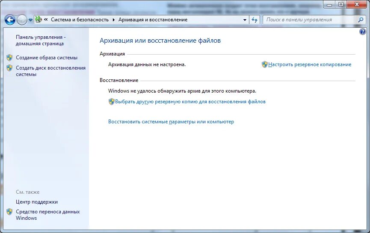Click shield icon next to 'Настроить резервное копирование'
Screen dimensions: 370x233
click(x=264, y=64)
